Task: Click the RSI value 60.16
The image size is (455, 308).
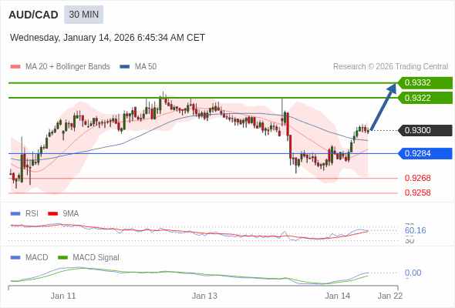Action: pyautogui.click(x=415, y=231)
